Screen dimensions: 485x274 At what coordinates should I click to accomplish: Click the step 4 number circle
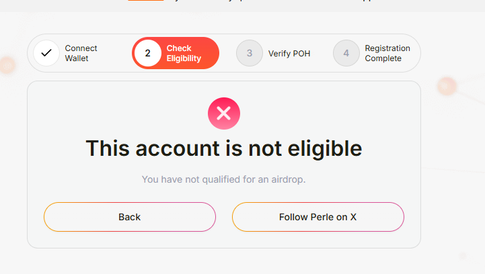(346, 53)
